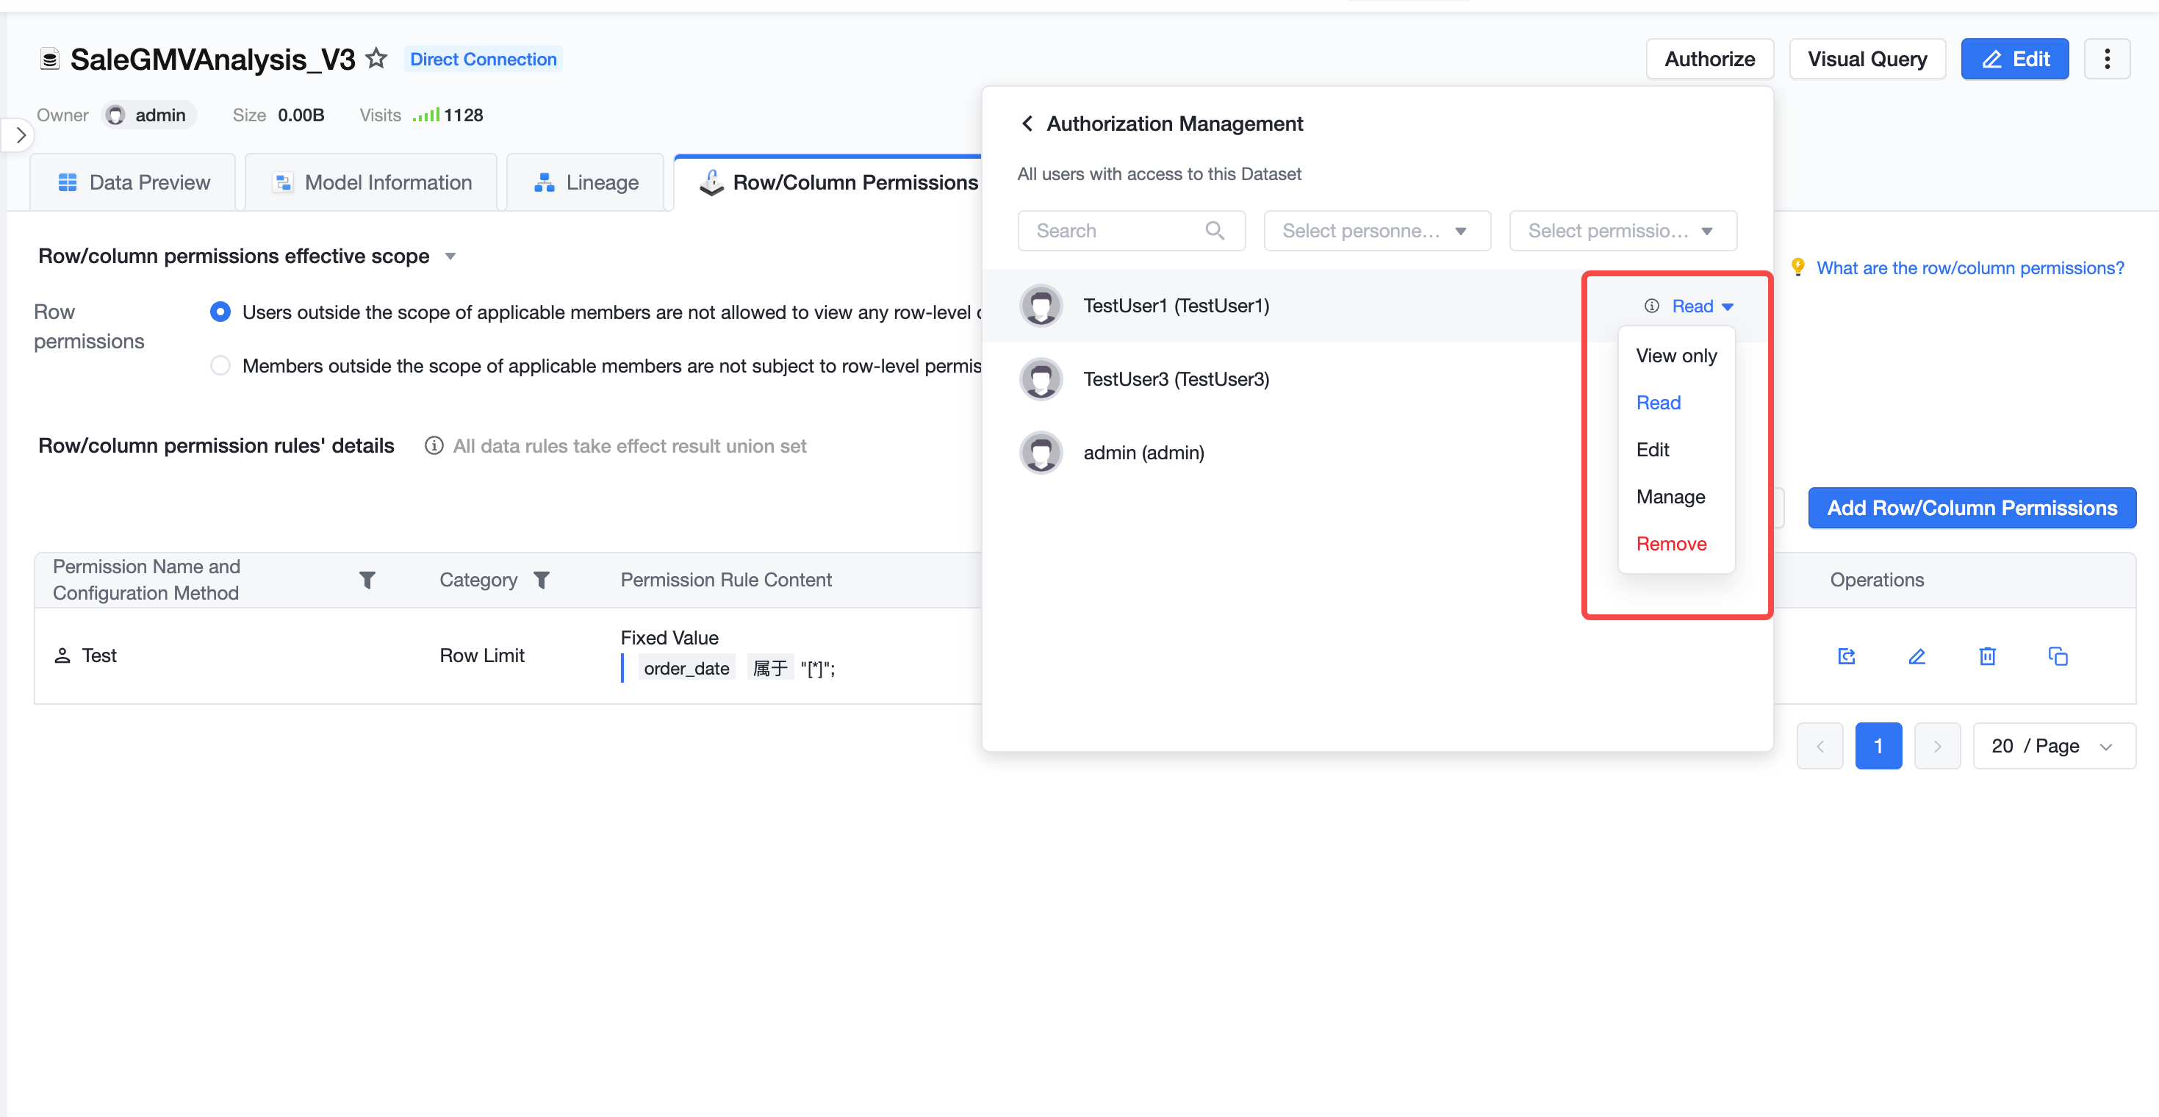2159x1117 pixels.
Task: Open the Select personnel dropdown
Action: (x=1377, y=231)
